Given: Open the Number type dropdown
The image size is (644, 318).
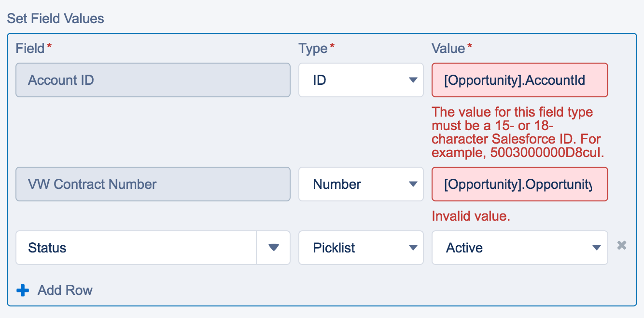Looking at the screenshot, I should pos(361,184).
